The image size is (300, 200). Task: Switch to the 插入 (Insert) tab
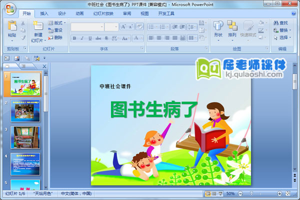pyautogui.click(x=44, y=13)
